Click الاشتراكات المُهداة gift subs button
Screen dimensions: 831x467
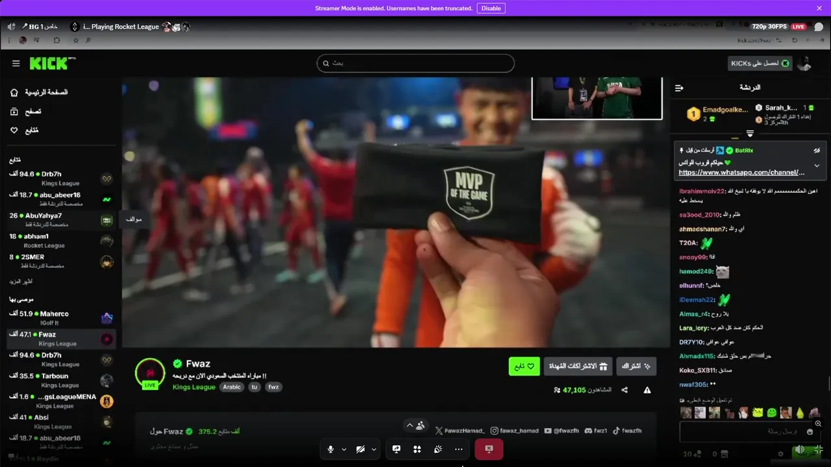point(578,366)
